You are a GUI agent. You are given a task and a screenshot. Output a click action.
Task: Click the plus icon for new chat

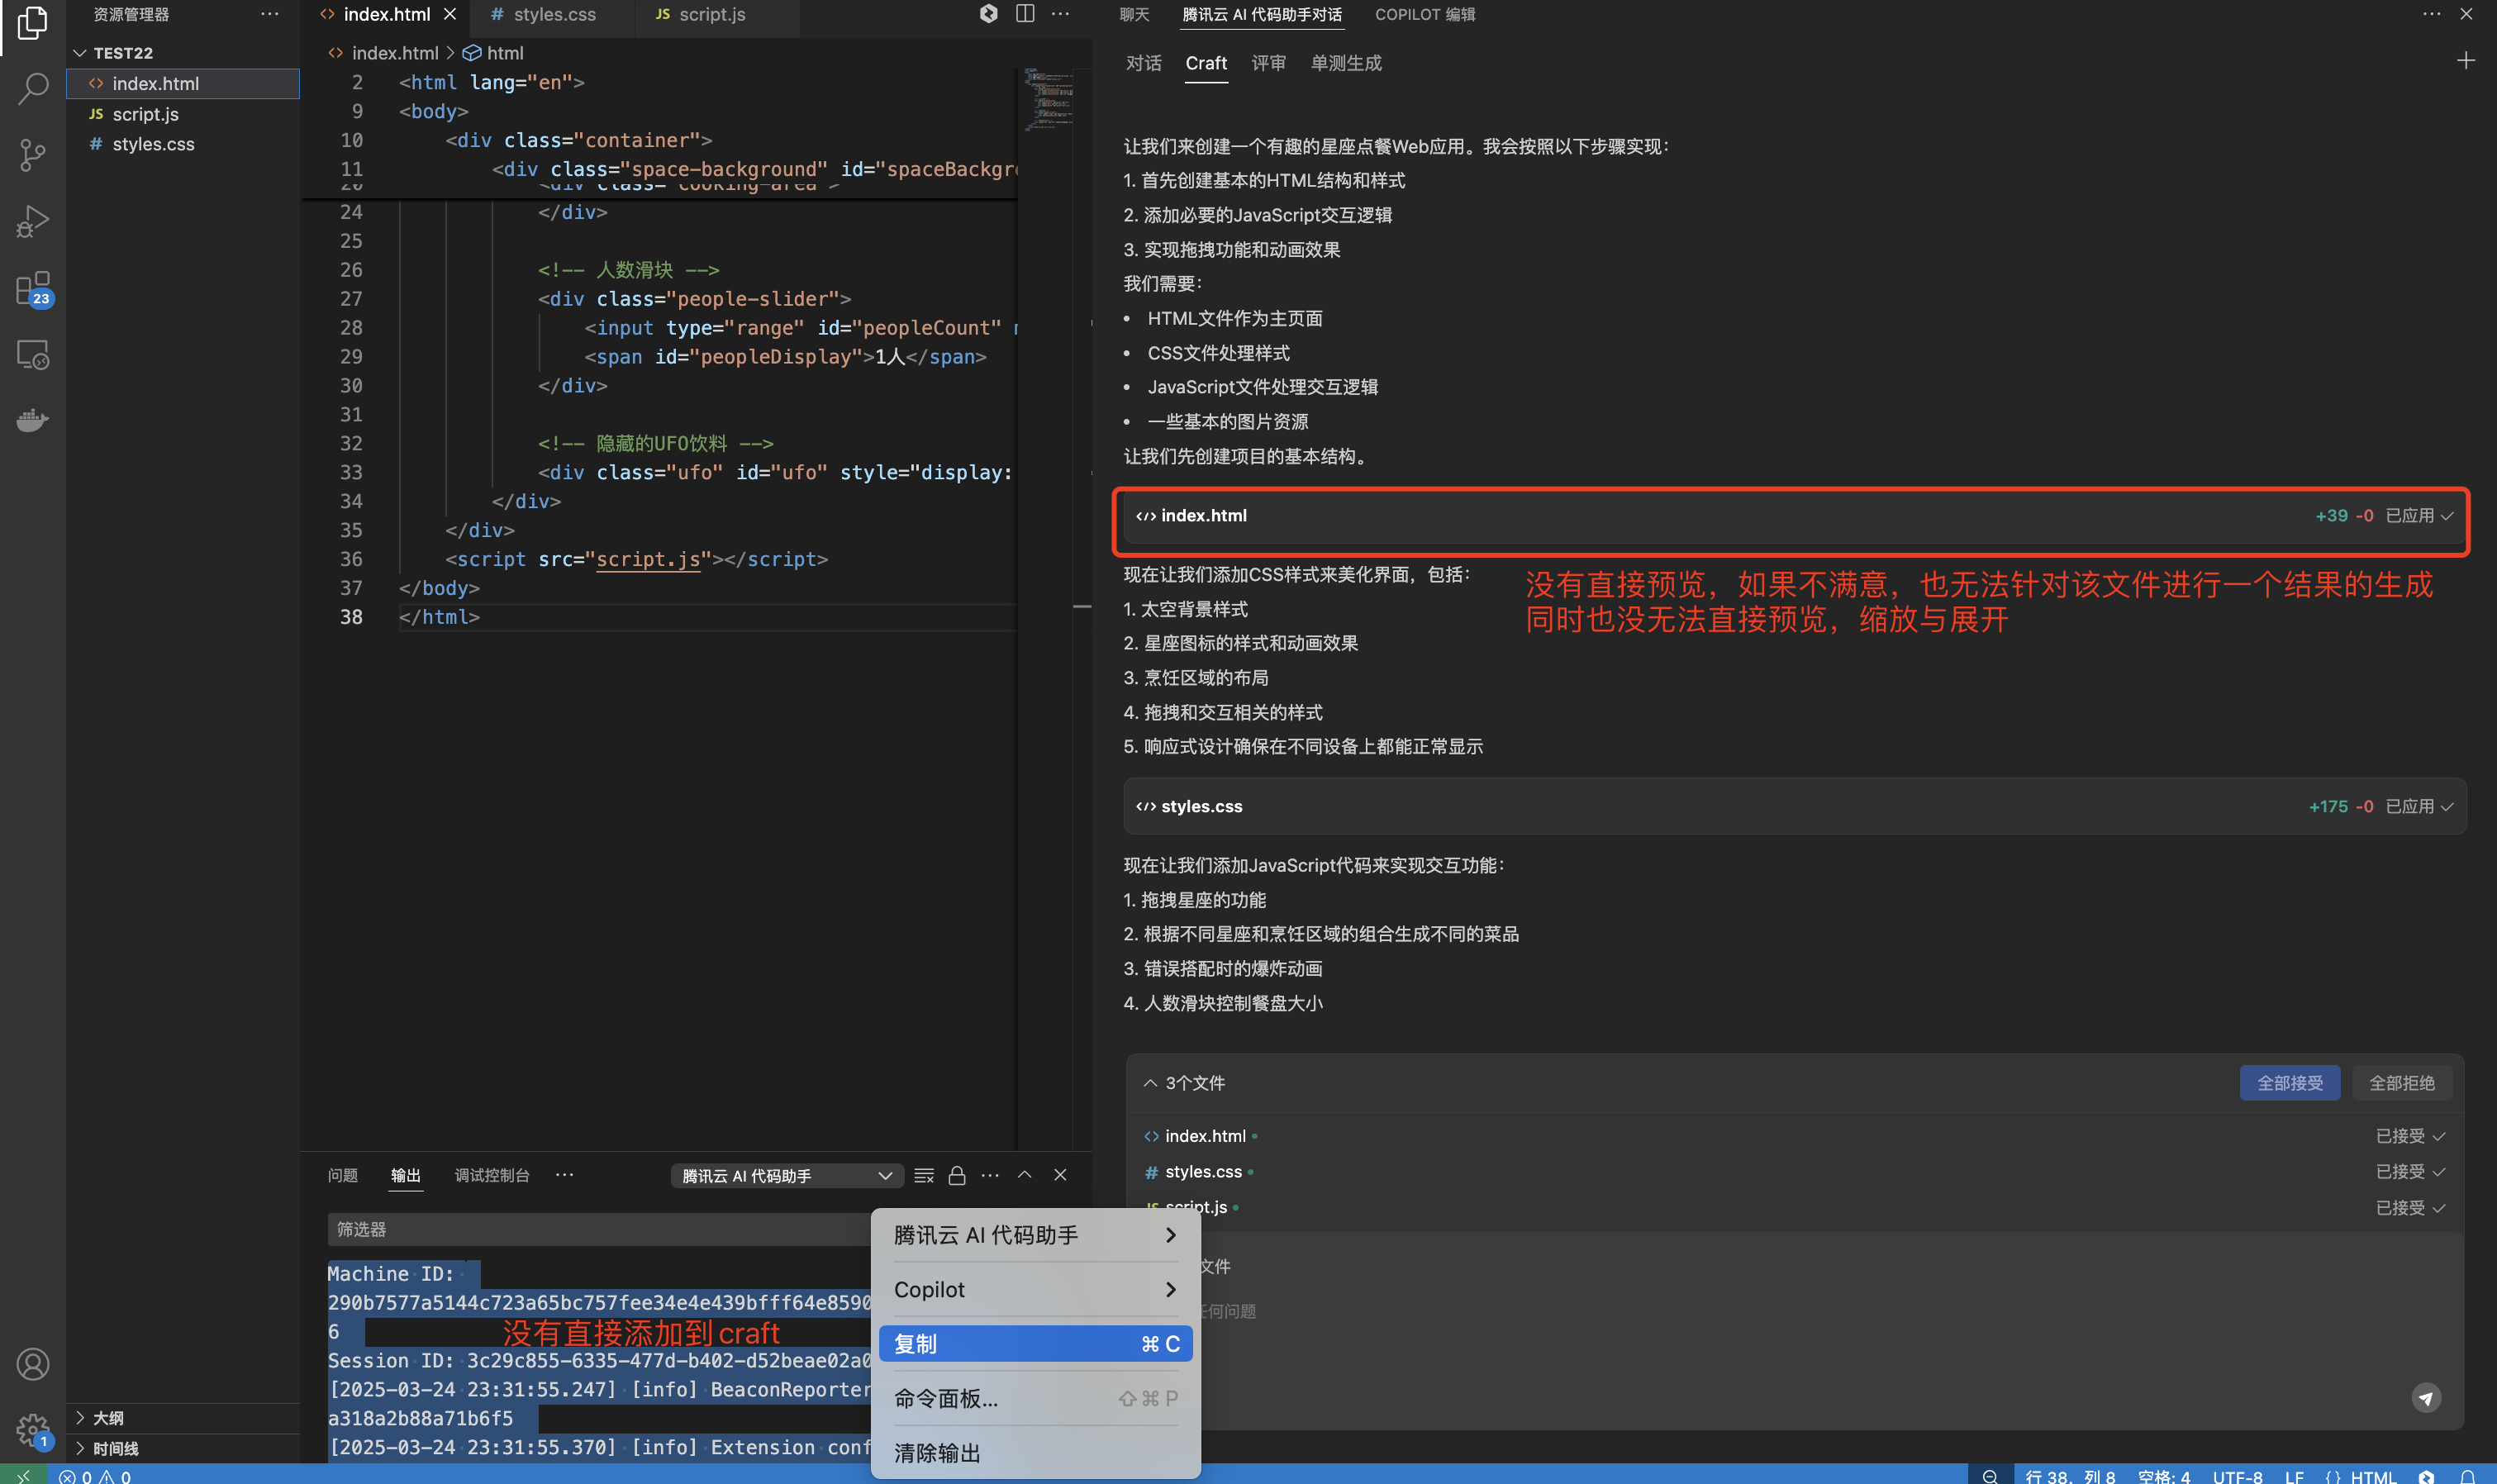pyautogui.click(x=2465, y=61)
